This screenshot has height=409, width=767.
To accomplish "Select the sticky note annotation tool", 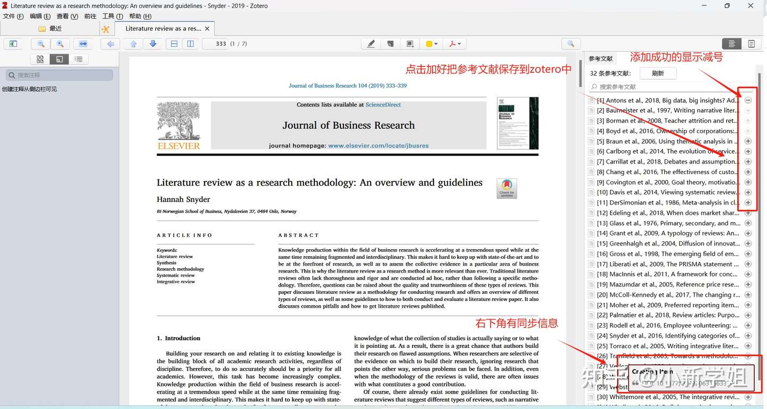I will tap(390, 44).
